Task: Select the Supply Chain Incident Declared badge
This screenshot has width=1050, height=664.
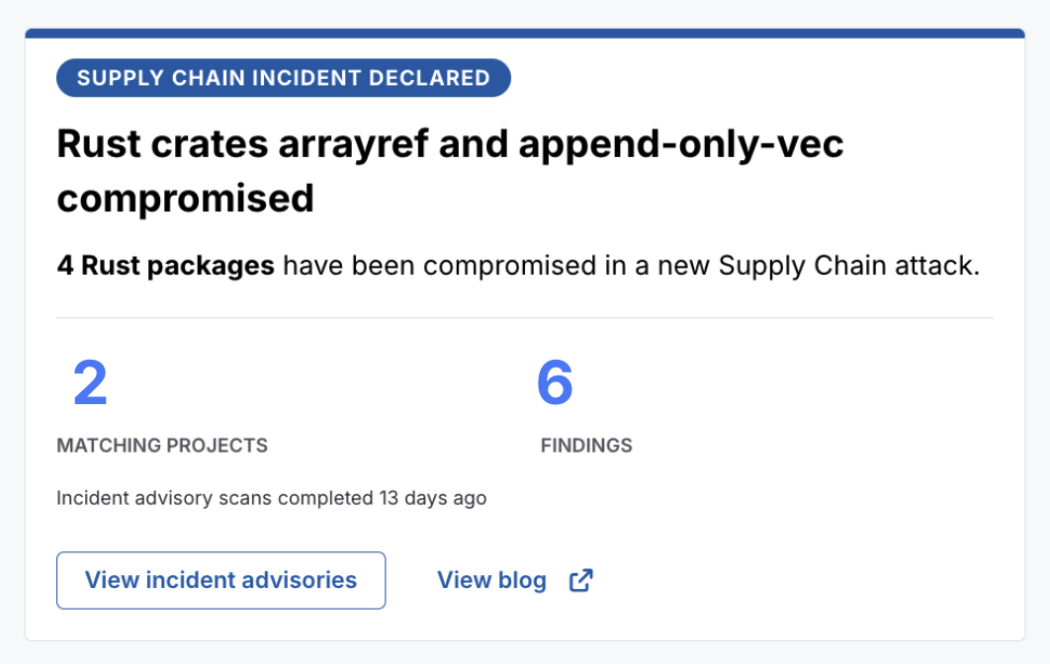Action: (283, 78)
